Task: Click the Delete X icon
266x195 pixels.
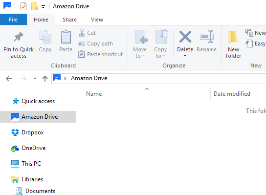Action: [x=185, y=37]
